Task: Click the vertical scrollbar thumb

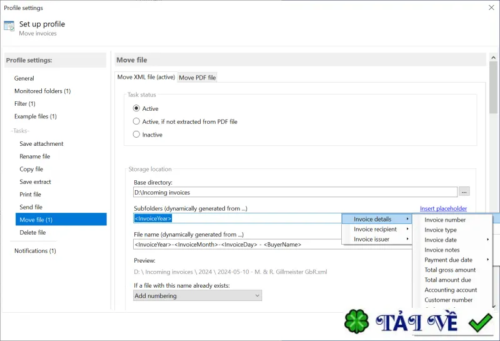Action: point(493,87)
